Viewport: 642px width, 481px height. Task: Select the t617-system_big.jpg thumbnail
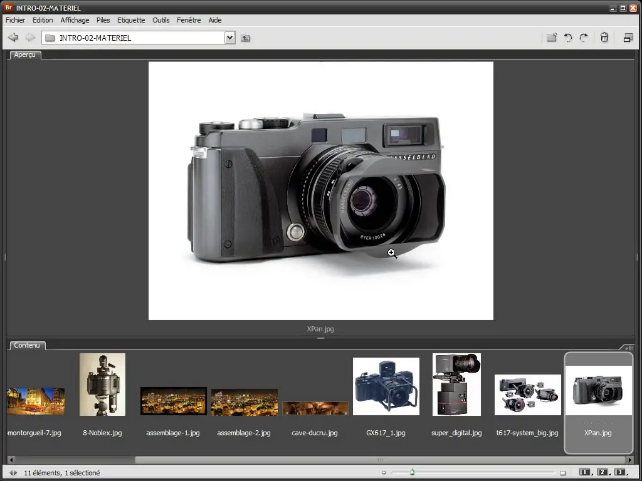coord(528,395)
